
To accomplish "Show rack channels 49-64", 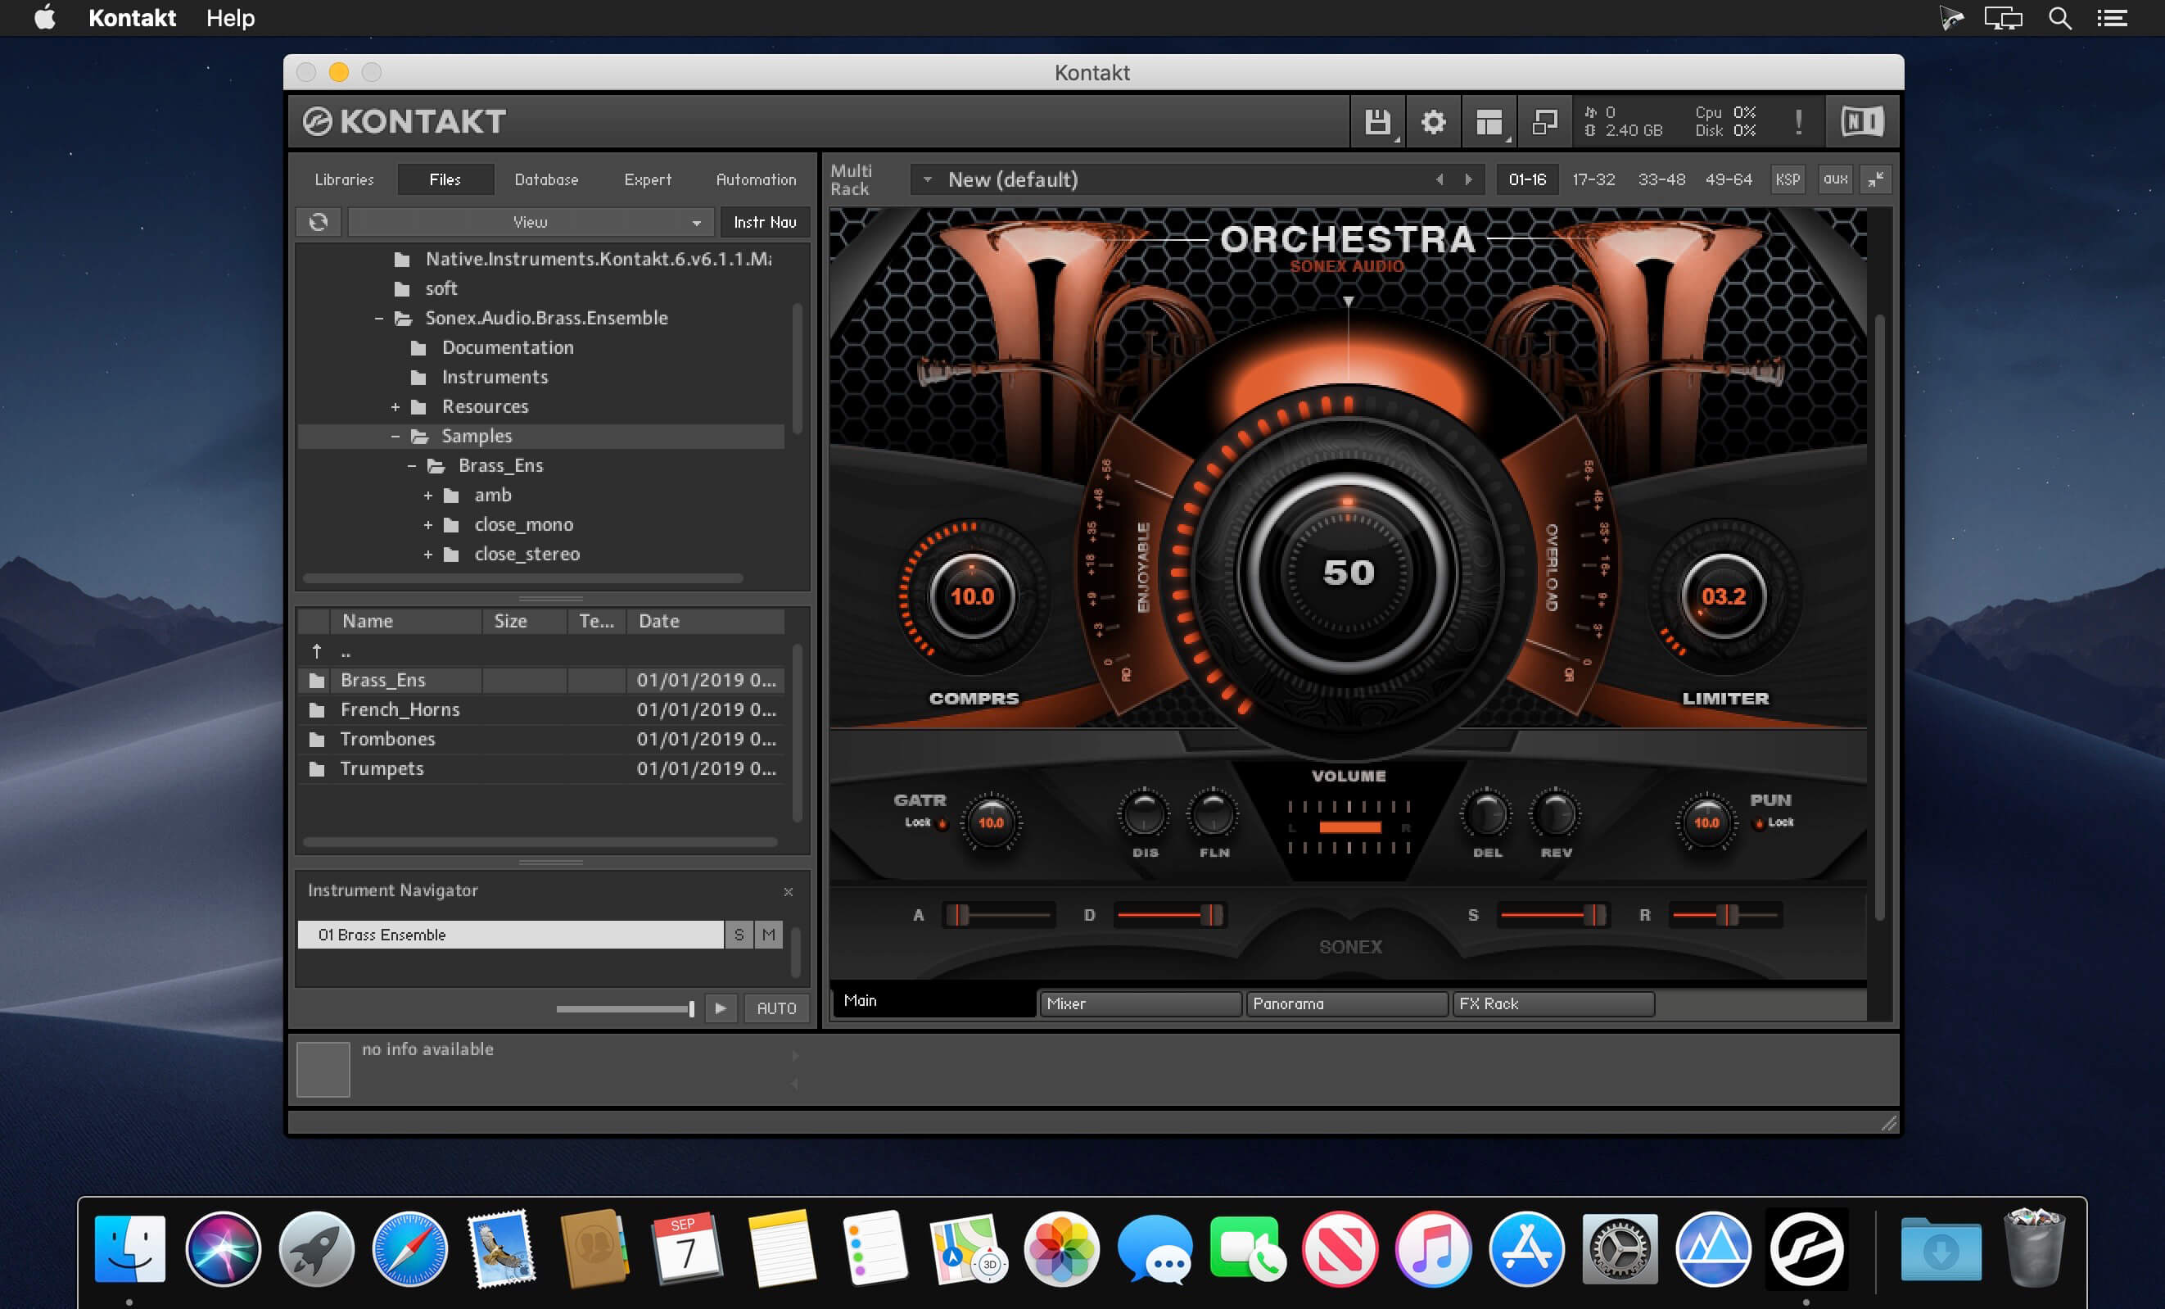I will pyautogui.click(x=1729, y=179).
